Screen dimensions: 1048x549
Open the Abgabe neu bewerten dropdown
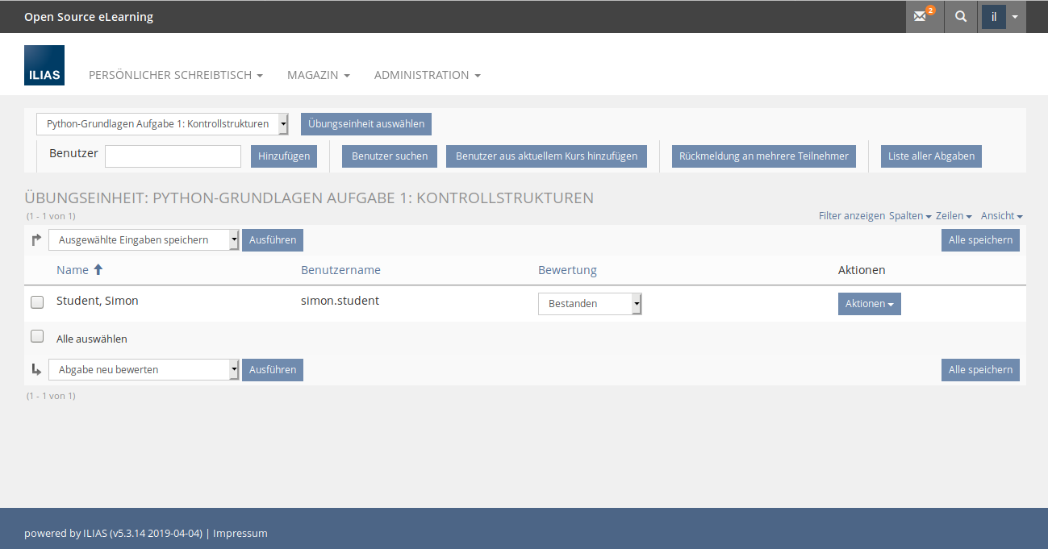point(144,370)
